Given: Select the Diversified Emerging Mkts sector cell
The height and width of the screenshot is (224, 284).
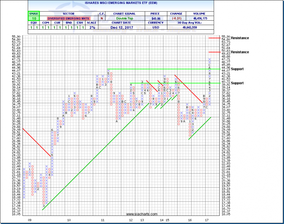Looking at the screenshot, I should 68,18.
